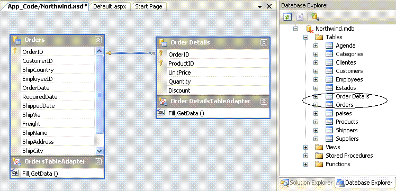Expand the Stored Procedures folder node
Viewport: 396px width, 191px height.
click(x=305, y=156)
